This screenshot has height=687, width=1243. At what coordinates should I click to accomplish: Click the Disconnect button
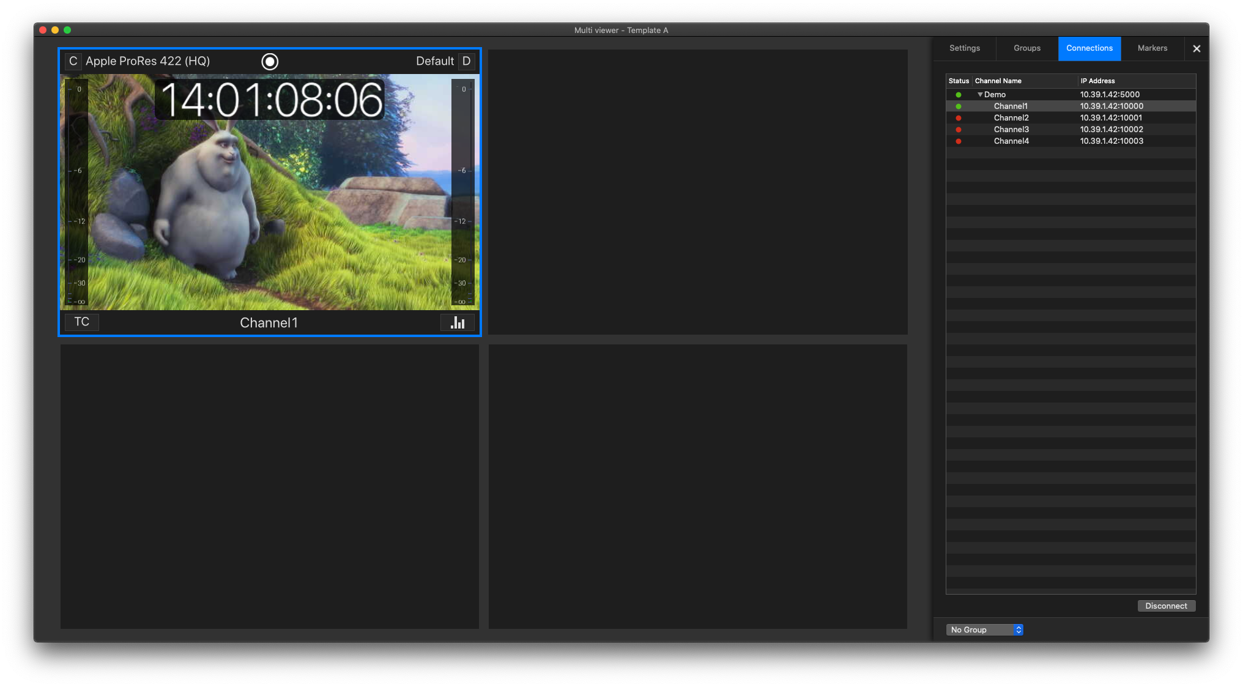1166,606
